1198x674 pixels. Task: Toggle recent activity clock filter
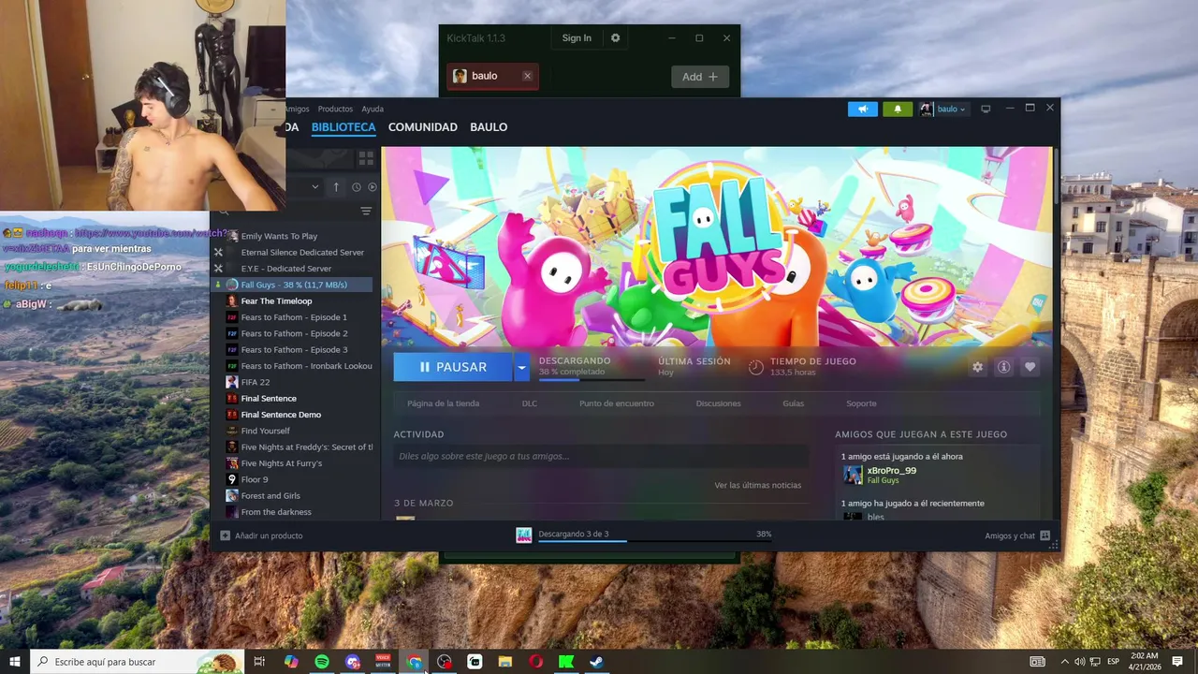click(x=357, y=187)
